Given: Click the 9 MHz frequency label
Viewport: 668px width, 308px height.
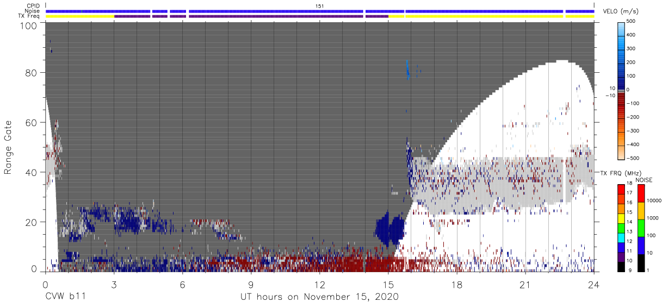Looking at the screenshot, I should click(x=630, y=270).
